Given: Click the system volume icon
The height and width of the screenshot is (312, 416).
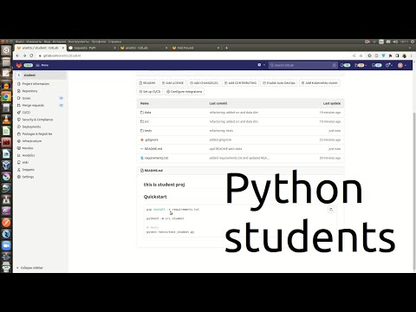Looking at the screenshot, I should pos(395,42).
